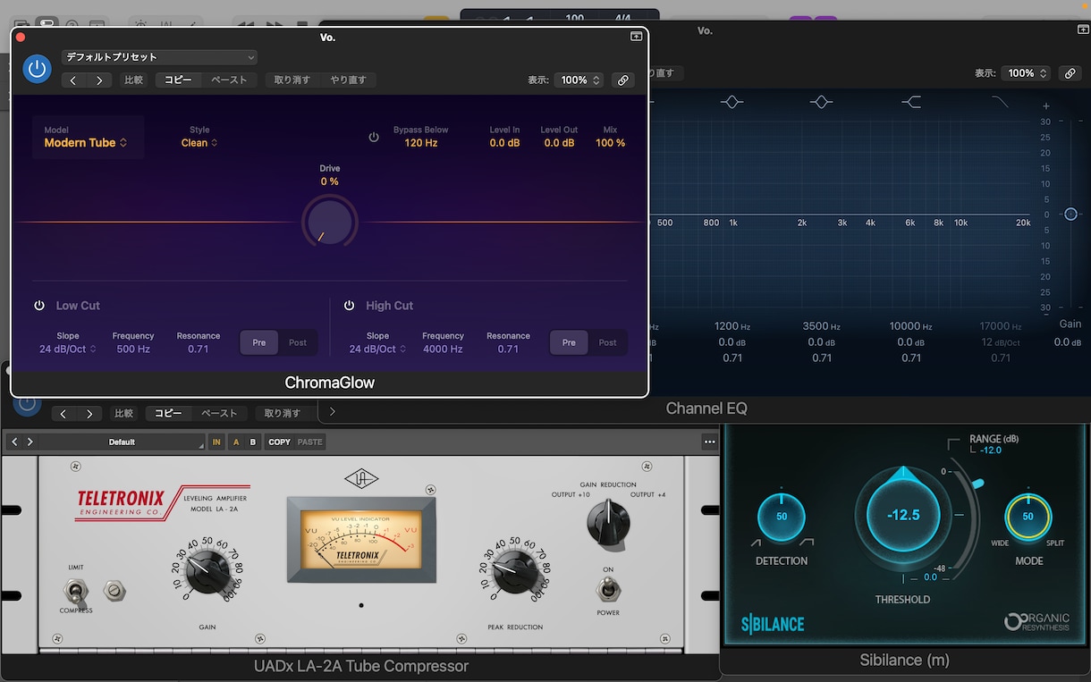Click コピー in ChromaGlow toolbar
1091x682 pixels.
click(x=178, y=80)
